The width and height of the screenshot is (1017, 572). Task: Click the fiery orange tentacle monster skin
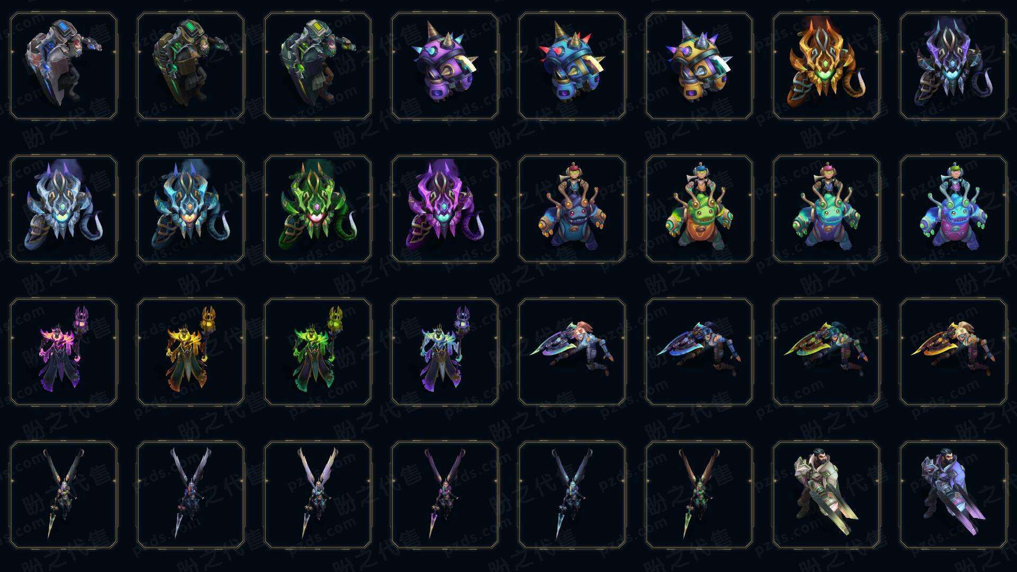pos(826,66)
